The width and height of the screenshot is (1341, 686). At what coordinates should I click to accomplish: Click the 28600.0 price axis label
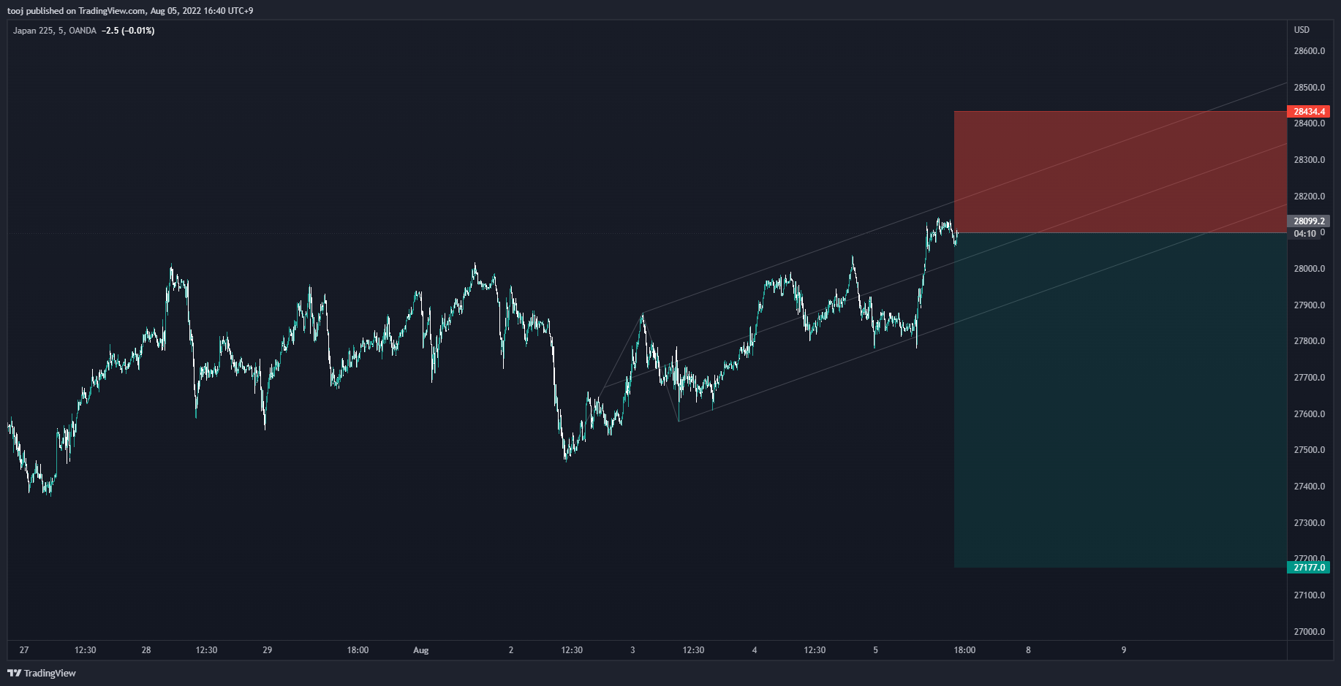point(1309,51)
